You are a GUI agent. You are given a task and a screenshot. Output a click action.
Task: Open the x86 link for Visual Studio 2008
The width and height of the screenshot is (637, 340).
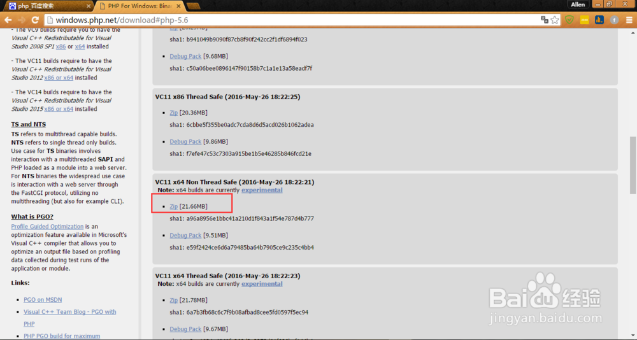(x=61, y=46)
